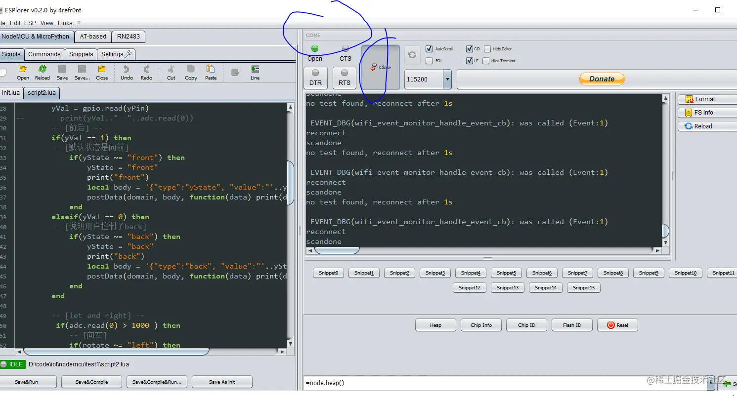This screenshot has width=737, height=396.
Task: Paste from clipboard using the Paste icon
Action: 211,72
